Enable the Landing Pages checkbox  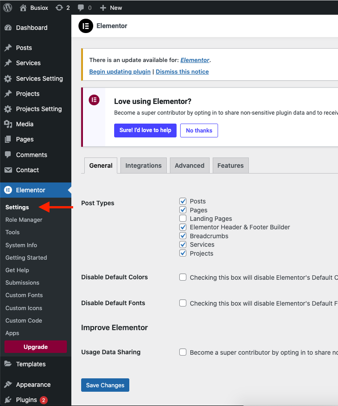(183, 219)
